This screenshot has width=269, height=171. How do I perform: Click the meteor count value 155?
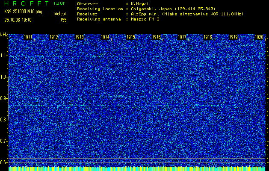point(63,20)
